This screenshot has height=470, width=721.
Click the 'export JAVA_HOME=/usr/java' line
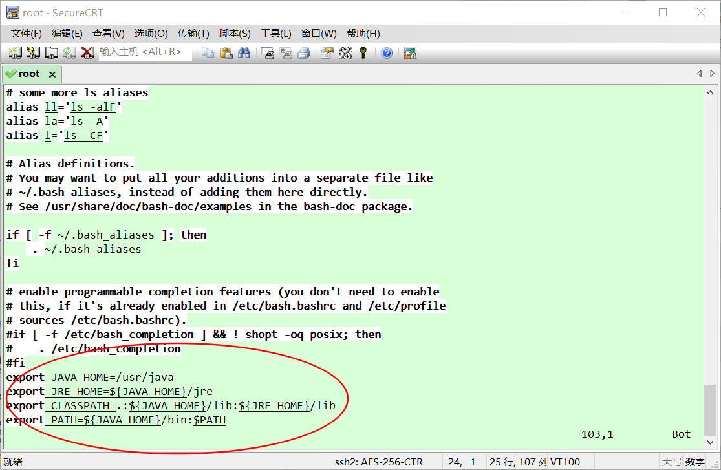point(90,378)
